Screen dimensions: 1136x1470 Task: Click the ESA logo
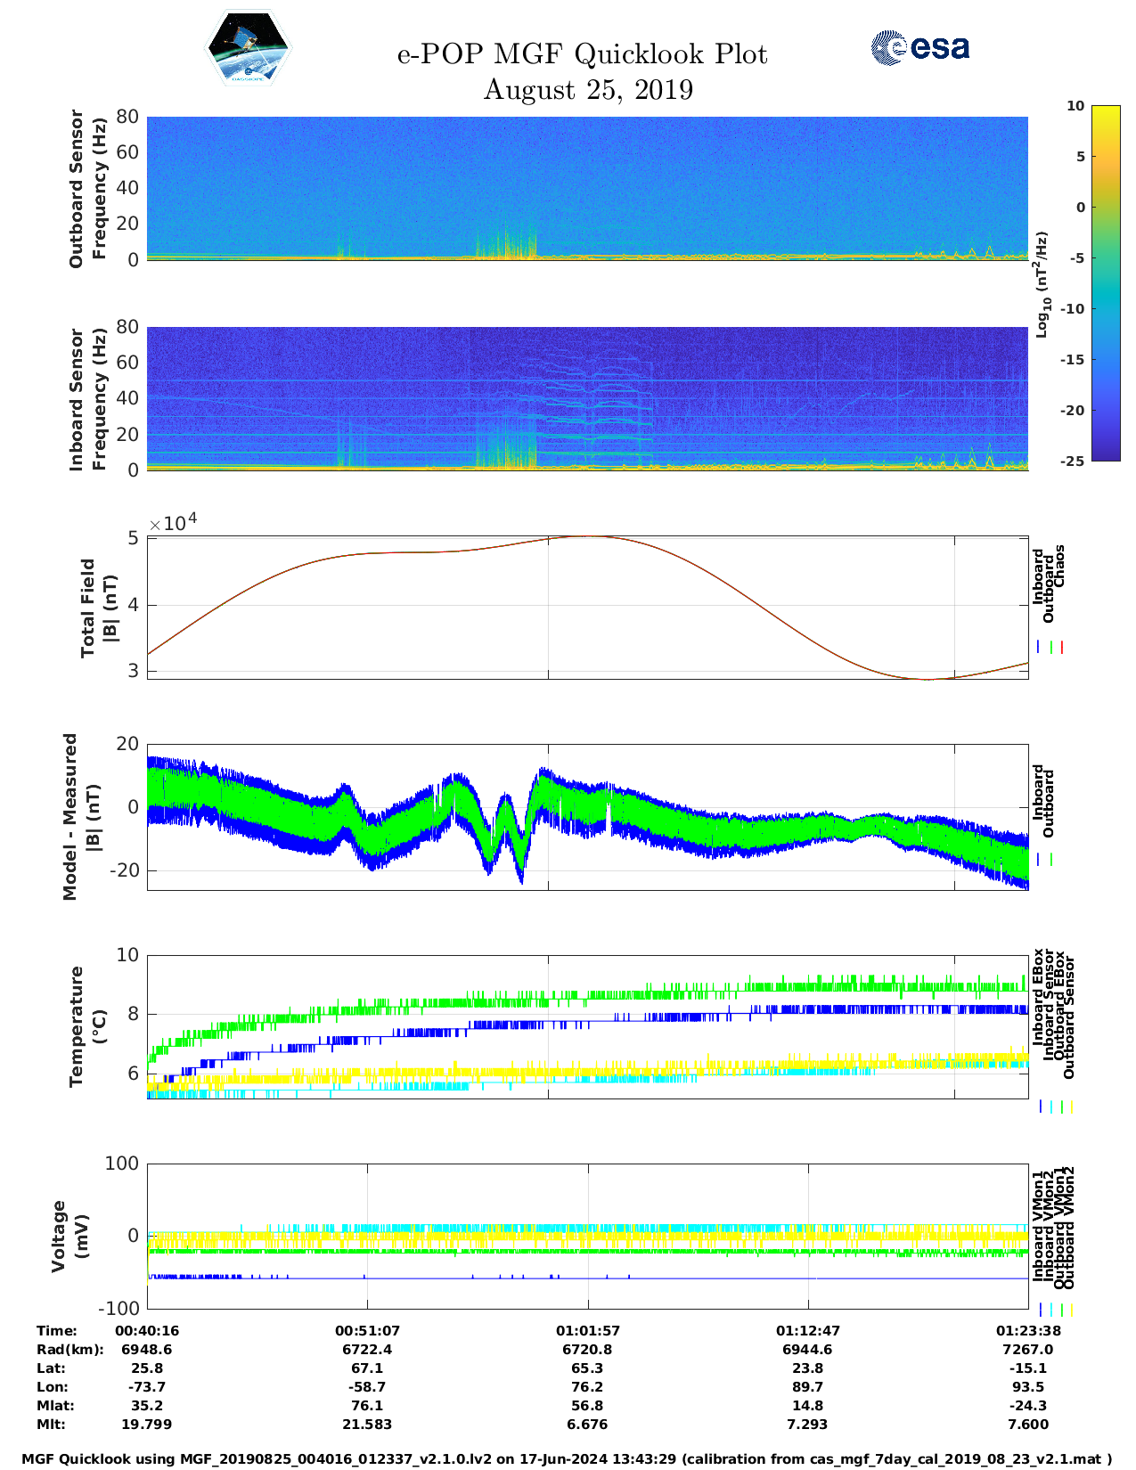pyautogui.click(x=920, y=47)
